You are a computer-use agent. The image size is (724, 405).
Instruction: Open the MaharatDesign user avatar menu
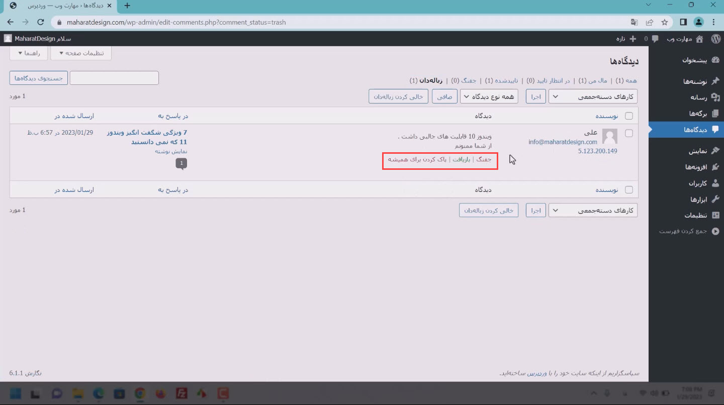click(x=8, y=39)
